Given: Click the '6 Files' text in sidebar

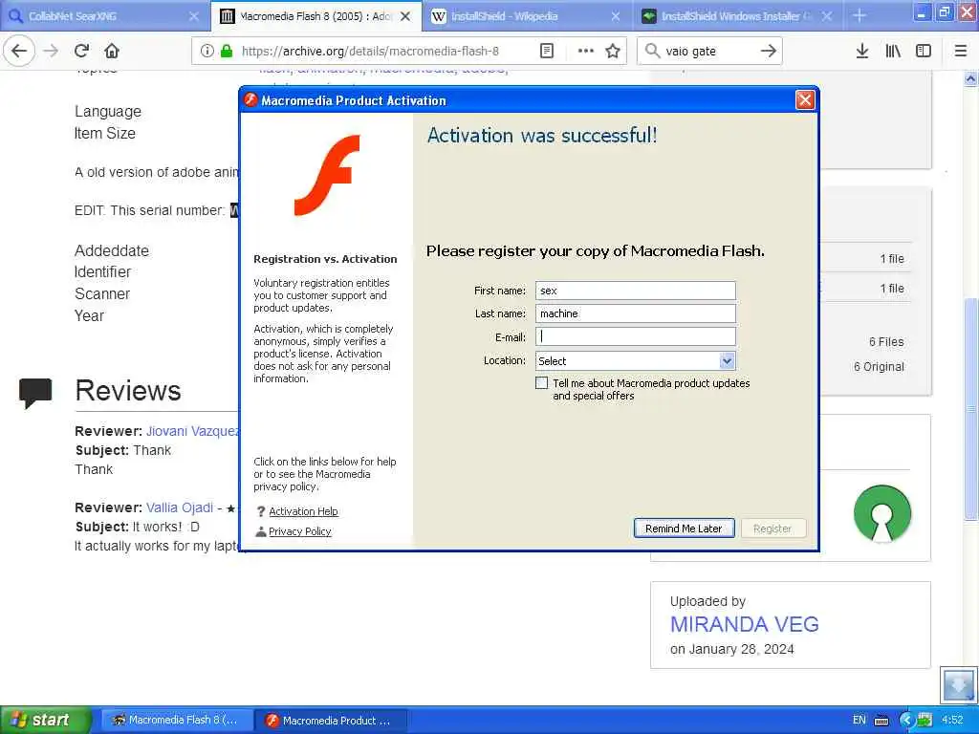Looking at the screenshot, I should (886, 342).
